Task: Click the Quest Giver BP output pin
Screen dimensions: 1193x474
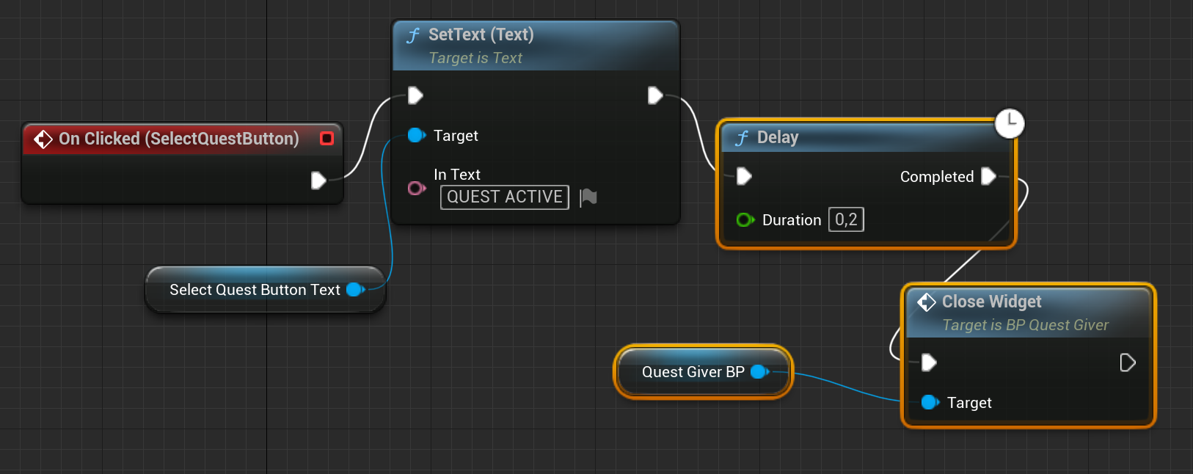Action: tap(759, 372)
